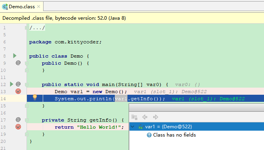This screenshot has height=150, width=264.
Task: Click the run arrow beside class Demo
Action: pyautogui.click(x=15, y=56)
